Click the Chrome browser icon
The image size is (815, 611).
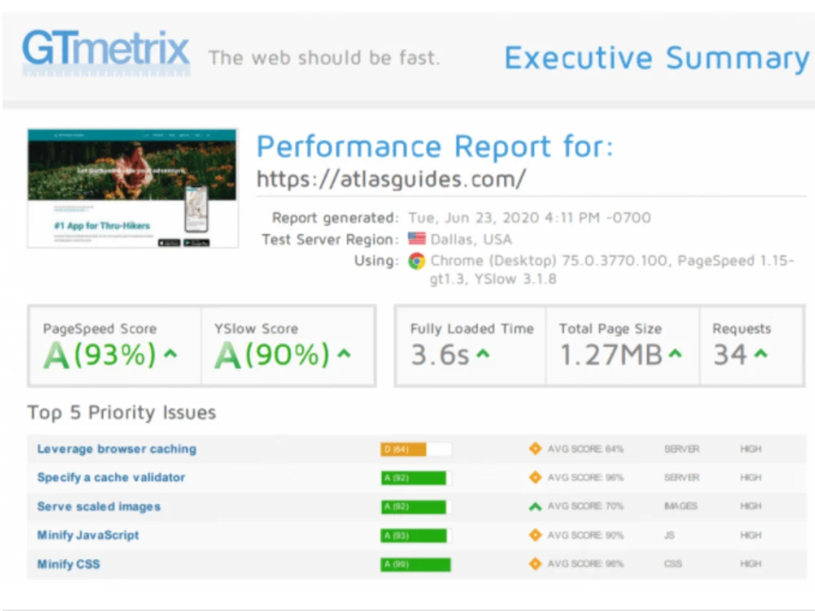pyautogui.click(x=416, y=261)
